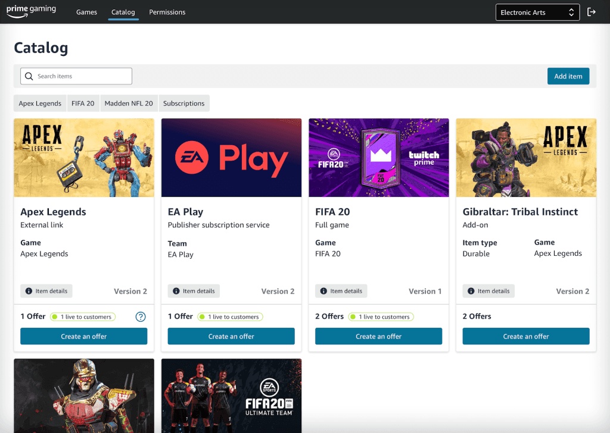
Task: Open the Electronic Arts publisher dropdown
Action: pyautogui.click(x=538, y=12)
